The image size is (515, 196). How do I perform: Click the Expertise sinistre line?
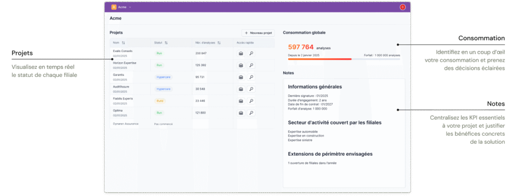(300, 140)
